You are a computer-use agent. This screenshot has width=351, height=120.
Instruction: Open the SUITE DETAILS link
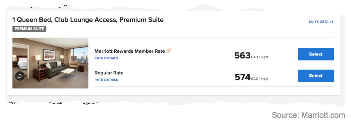(321, 22)
